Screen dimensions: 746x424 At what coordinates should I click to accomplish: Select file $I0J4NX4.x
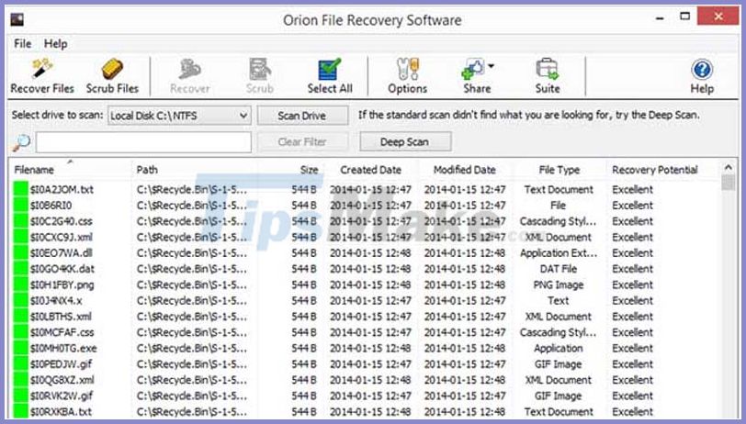(x=56, y=300)
